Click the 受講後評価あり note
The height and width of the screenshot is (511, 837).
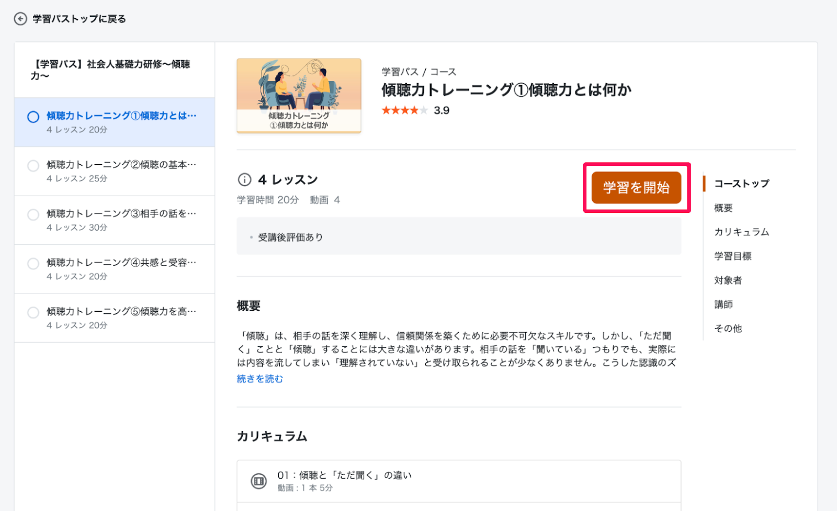(x=290, y=237)
